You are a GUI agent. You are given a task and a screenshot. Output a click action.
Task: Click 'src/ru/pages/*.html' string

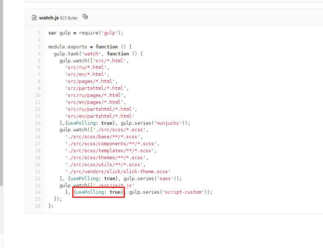tap(94, 95)
